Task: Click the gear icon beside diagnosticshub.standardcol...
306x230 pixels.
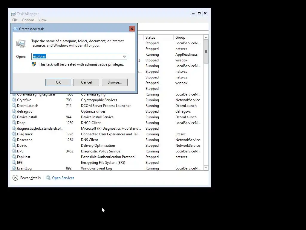Action: coord(14,128)
